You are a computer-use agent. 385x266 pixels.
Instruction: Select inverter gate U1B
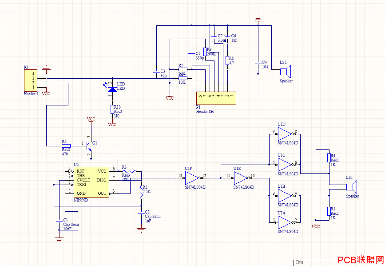click(285, 196)
